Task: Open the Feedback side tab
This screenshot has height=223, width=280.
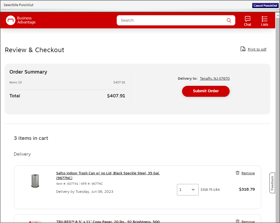Action: pyautogui.click(x=272, y=183)
